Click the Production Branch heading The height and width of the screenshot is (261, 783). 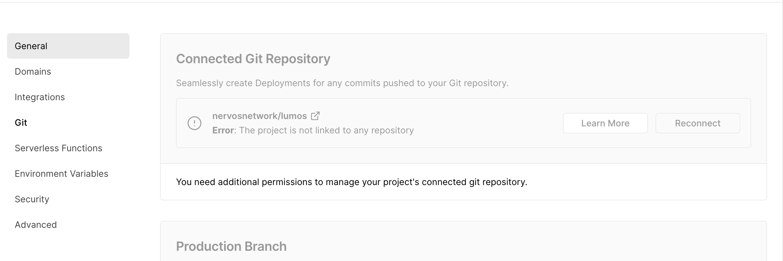[231, 246]
